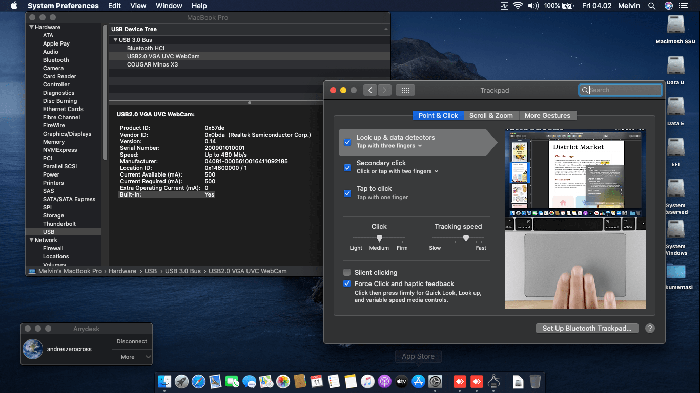700x393 pixels.
Task: Open Finder from the Dock
Action: pyautogui.click(x=164, y=381)
